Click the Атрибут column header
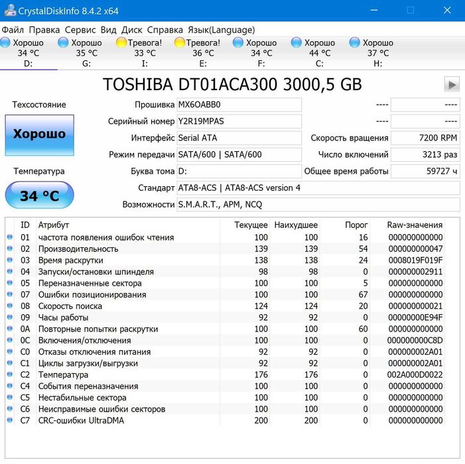Screen dimensions: 465x464 [x=128, y=225]
